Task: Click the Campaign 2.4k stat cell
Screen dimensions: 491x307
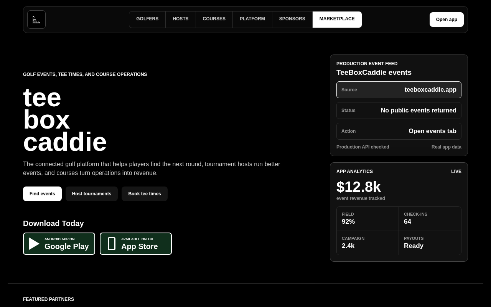Action: [368, 243]
